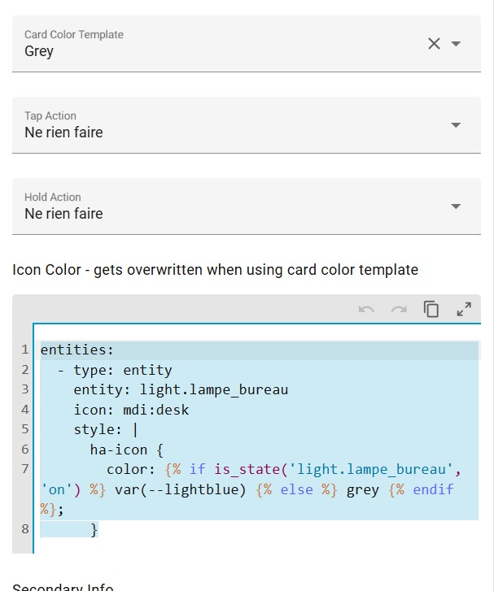
Task: Expand the Tap Action dropdown
Action: pyautogui.click(x=456, y=125)
